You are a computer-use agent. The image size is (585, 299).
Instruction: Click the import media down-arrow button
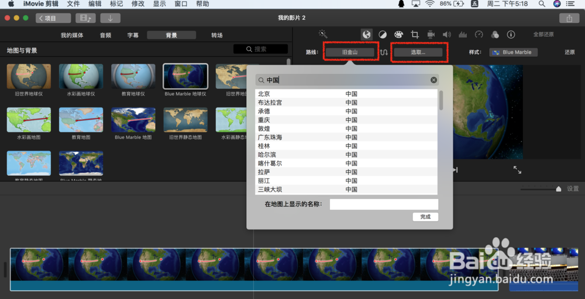[110, 18]
